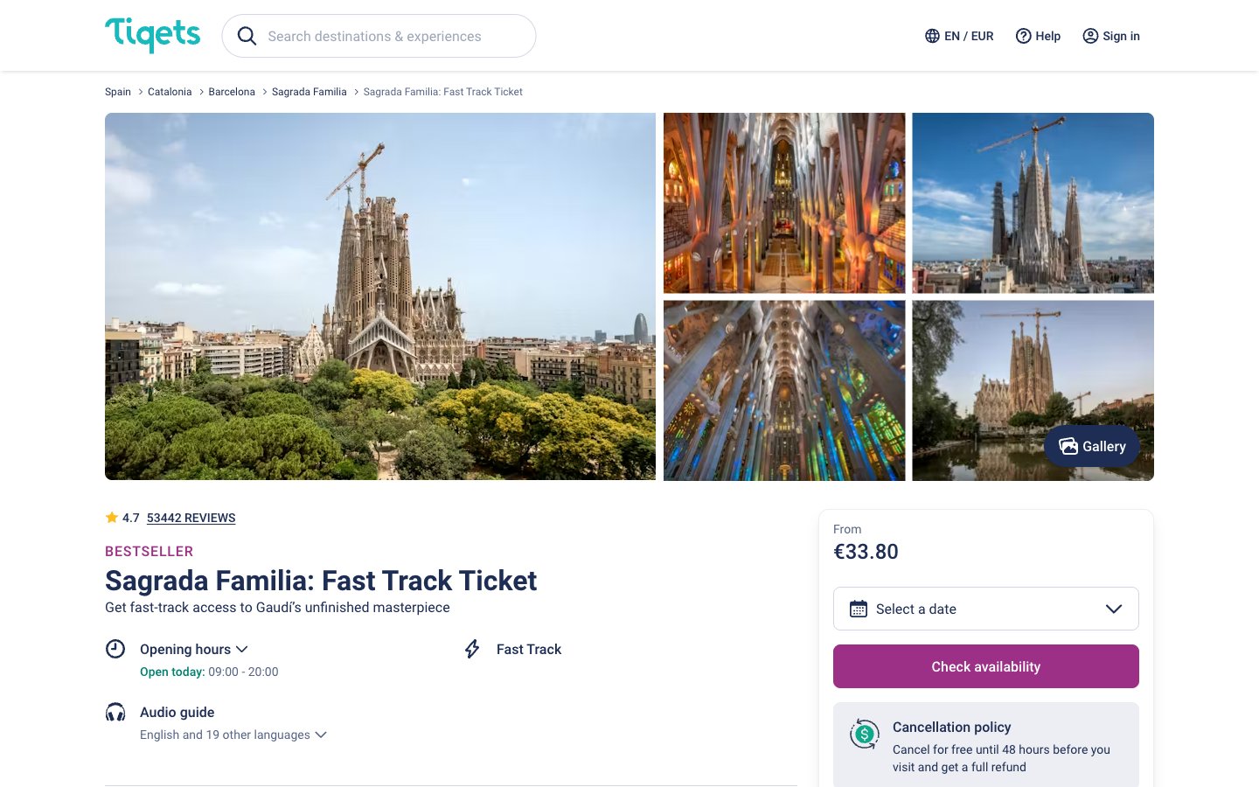1259x787 pixels.
Task: Click the Help question mark icon
Action: tap(1023, 36)
